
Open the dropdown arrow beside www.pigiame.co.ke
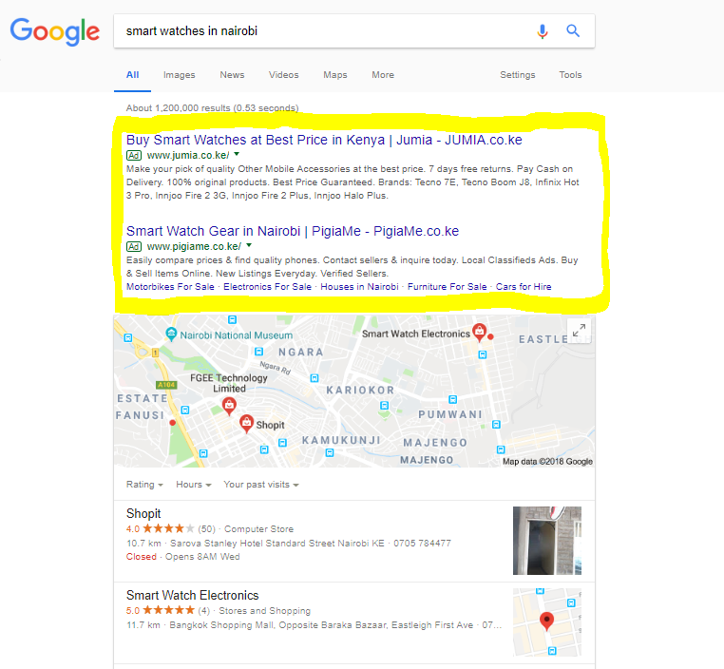(x=249, y=245)
